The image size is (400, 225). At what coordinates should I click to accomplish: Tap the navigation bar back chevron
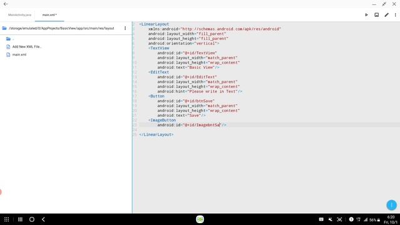pos(43,219)
